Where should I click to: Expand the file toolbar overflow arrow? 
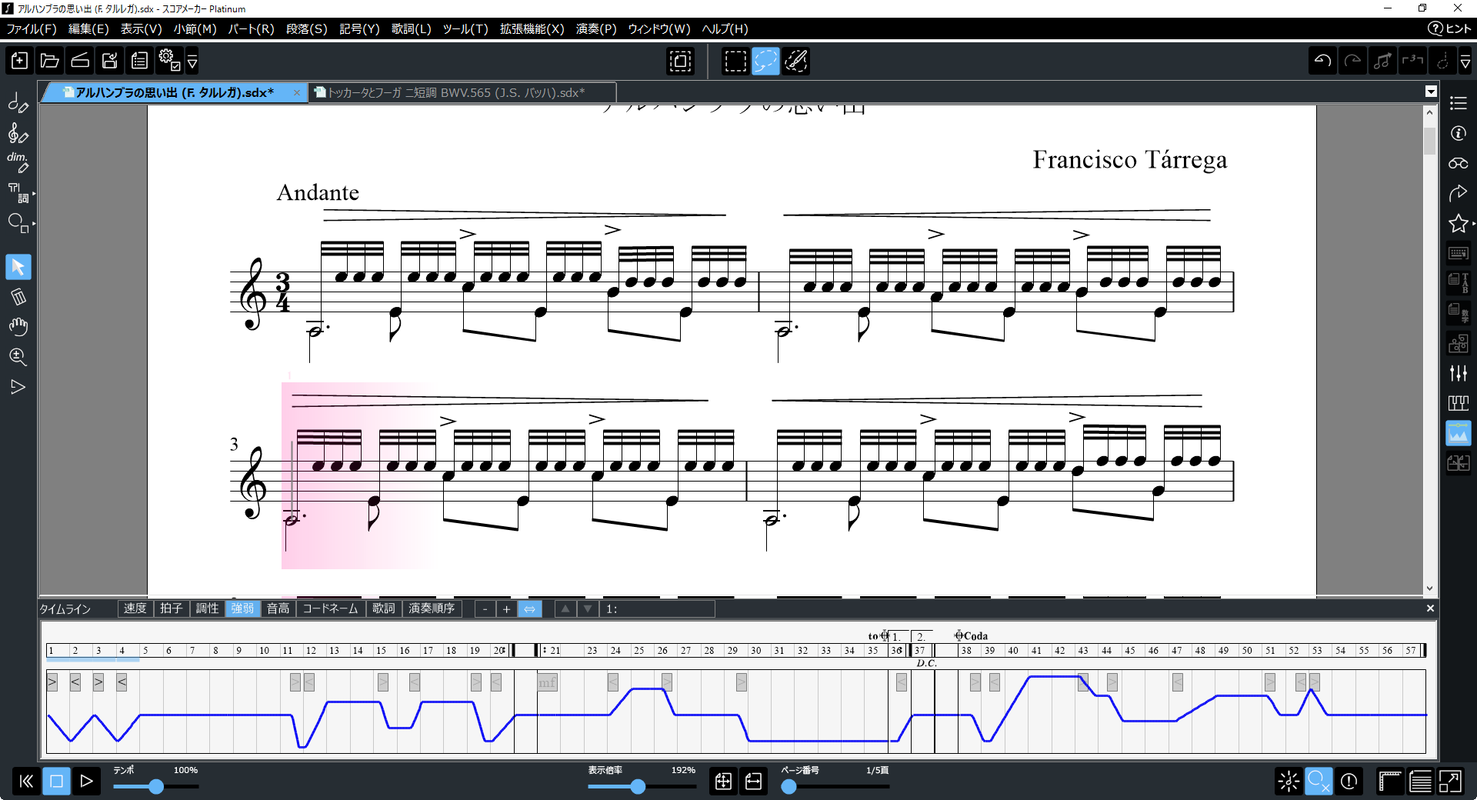click(192, 62)
